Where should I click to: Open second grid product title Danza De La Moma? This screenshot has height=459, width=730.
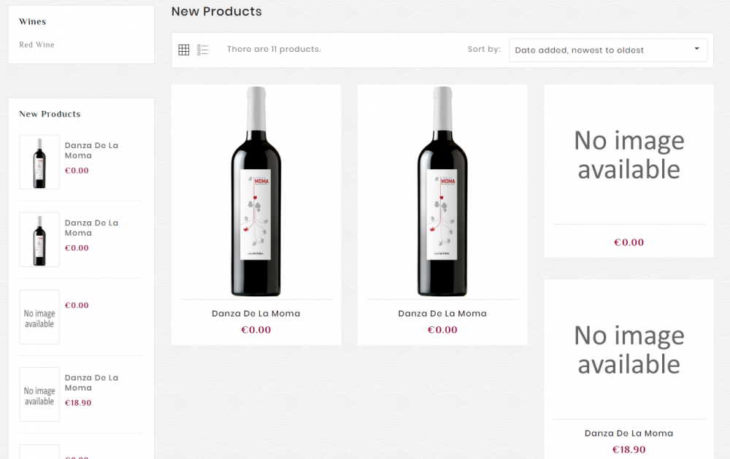442,314
